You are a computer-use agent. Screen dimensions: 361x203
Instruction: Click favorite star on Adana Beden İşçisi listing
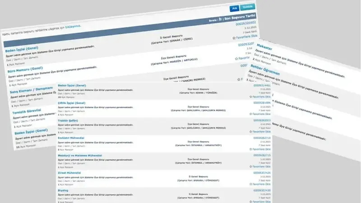coord(251,97)
